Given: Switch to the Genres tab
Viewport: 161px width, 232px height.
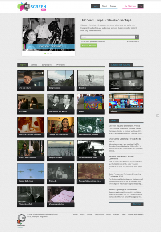Looking at the screenshot, I should pyautogui.click(x=34, y=65).
